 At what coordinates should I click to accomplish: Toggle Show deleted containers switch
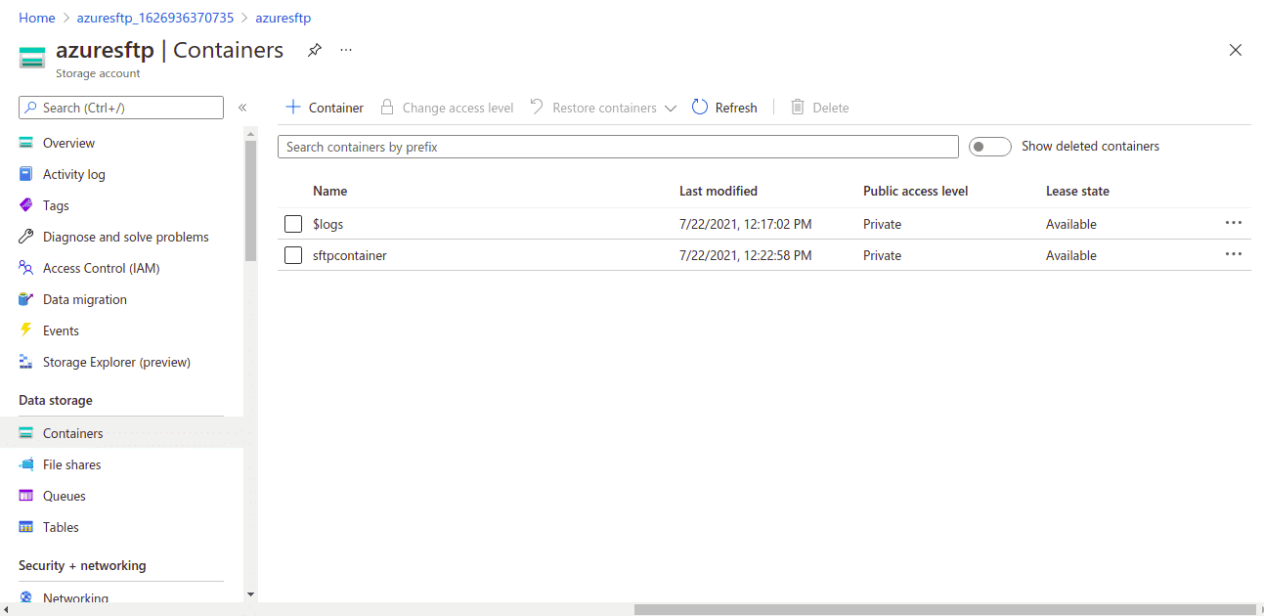989,147
